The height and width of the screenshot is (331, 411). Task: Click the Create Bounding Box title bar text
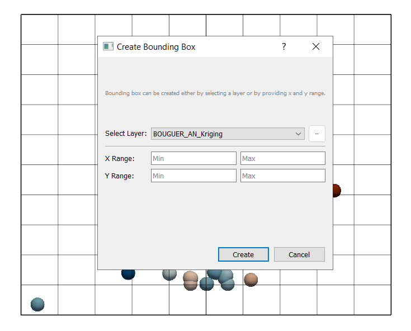(156, 47)
